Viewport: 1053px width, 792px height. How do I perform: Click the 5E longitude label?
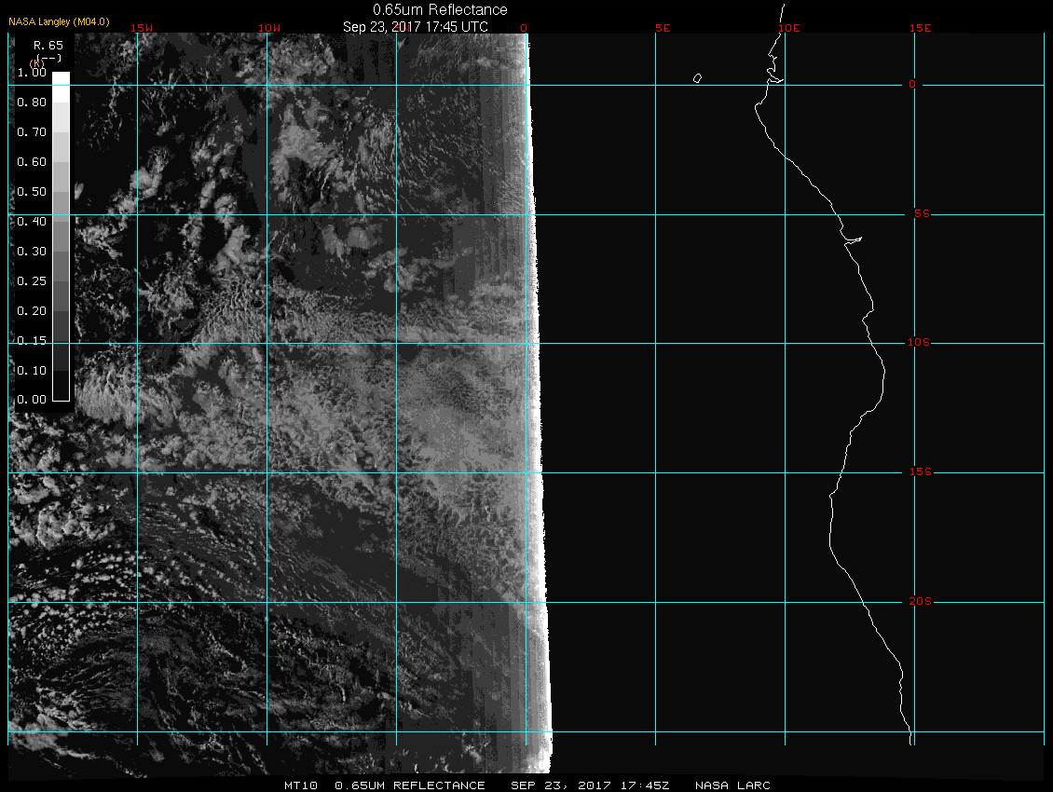[663, 28]
